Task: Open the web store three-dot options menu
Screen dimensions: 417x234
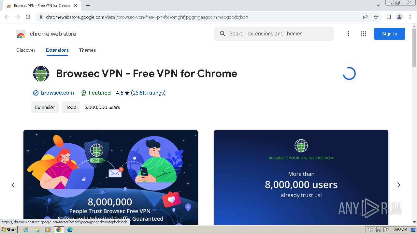Action: click(349, 34)
